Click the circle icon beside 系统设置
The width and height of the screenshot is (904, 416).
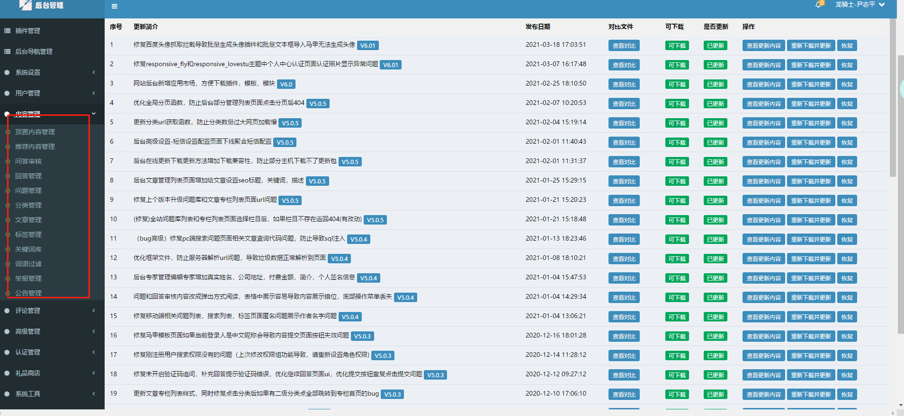click(7, 72)
